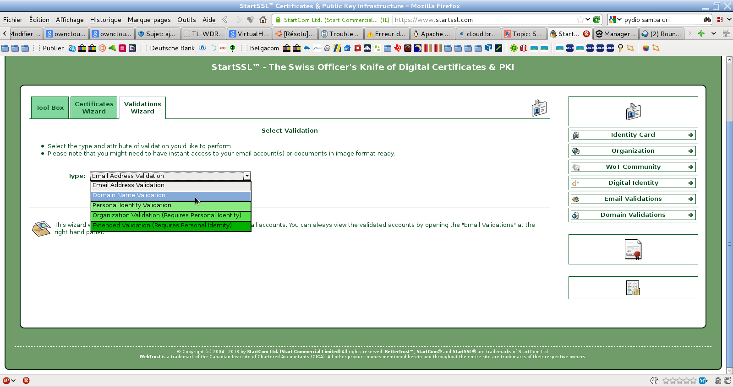Choose Personal Identity Validation option

[171, 205]
